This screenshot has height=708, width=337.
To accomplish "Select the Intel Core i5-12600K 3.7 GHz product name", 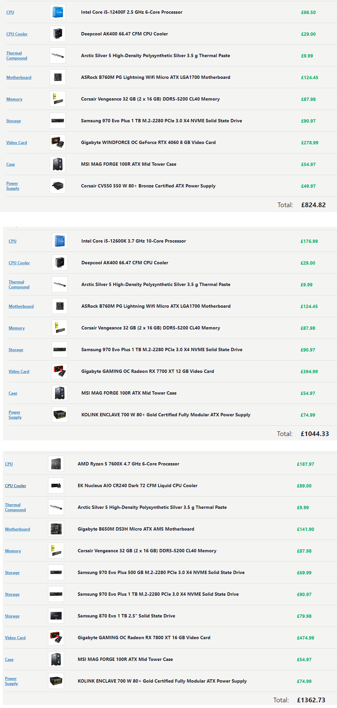I will coord(133,241).
